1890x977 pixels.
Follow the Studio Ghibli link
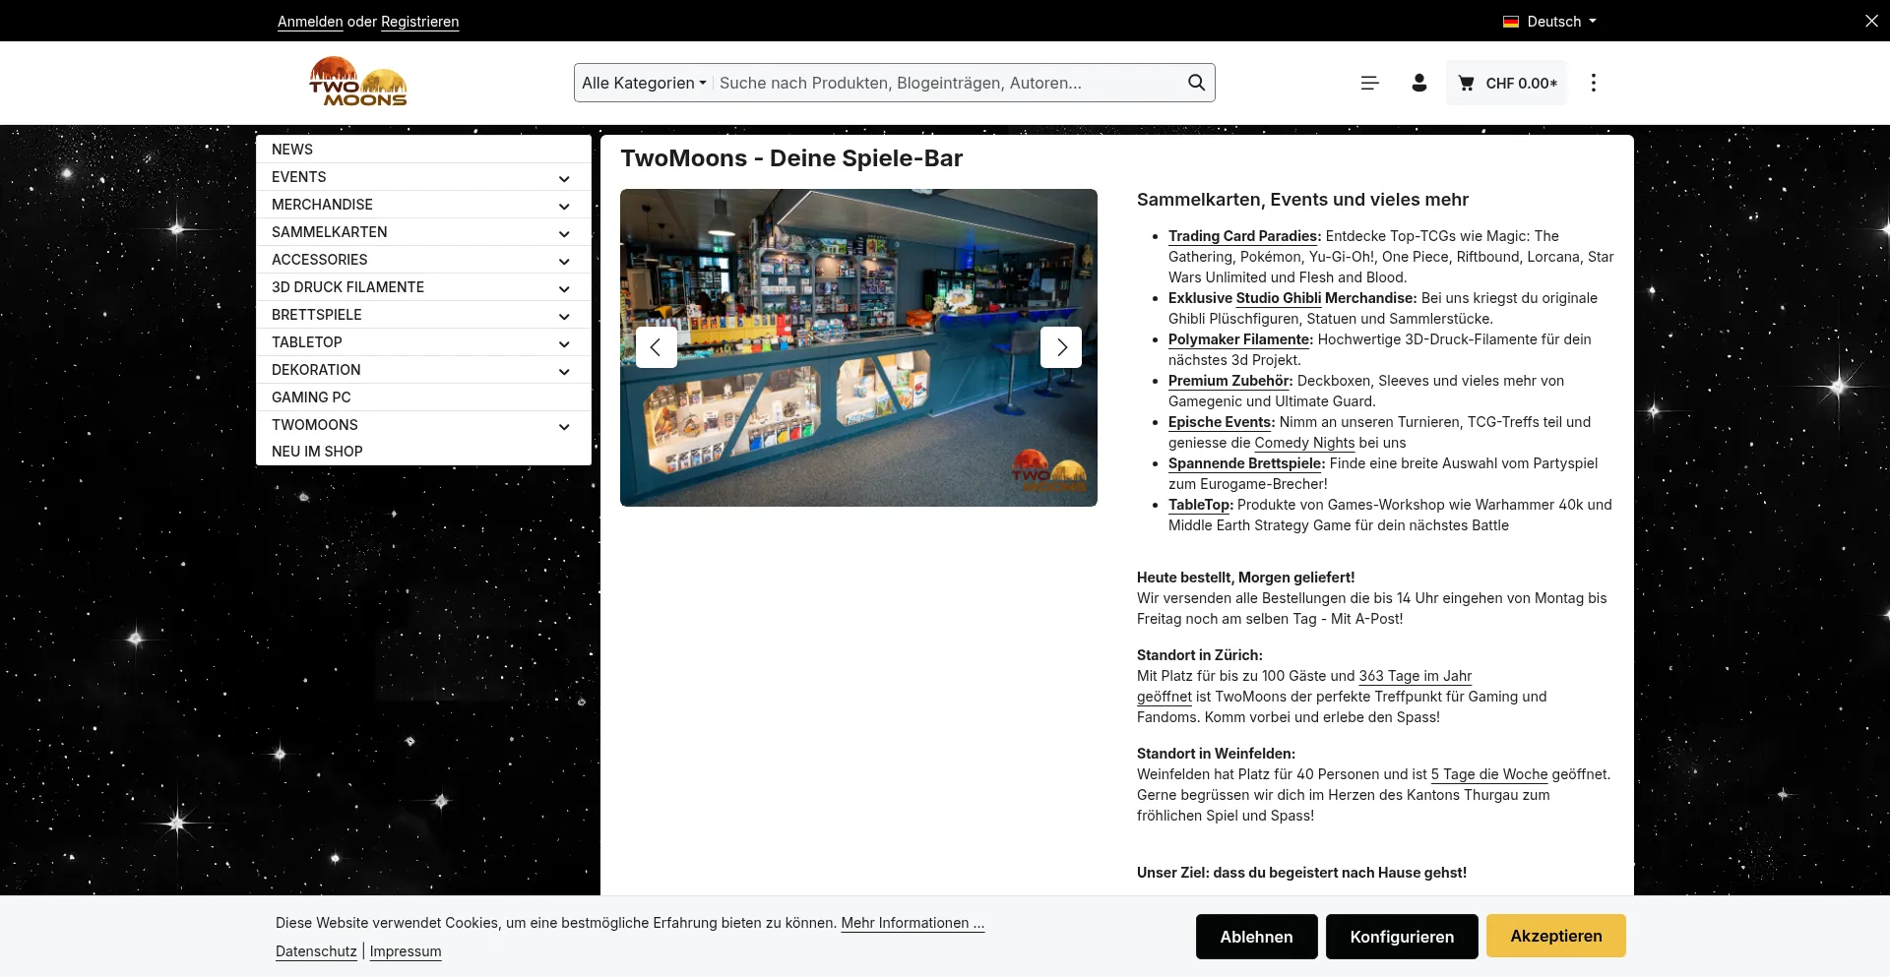(1278, 298)
